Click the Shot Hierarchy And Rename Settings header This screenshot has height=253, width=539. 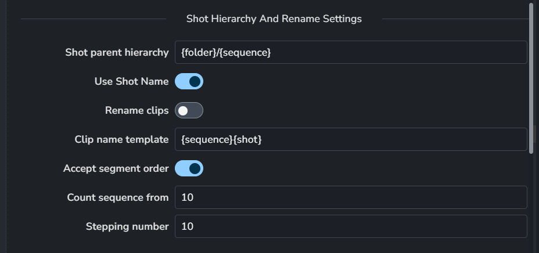coord(274,19)
